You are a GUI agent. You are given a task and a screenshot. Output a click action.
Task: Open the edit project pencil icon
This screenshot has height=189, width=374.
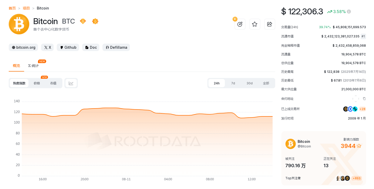click(x=240, y=24)
